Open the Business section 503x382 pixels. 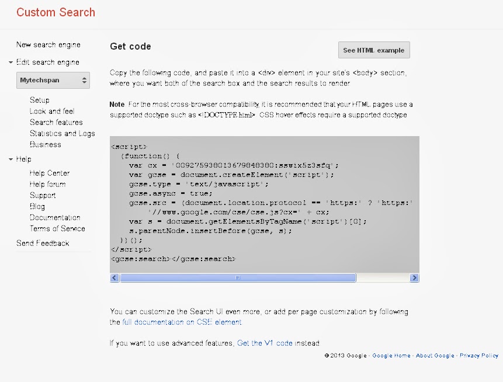[x=45, y=145]
